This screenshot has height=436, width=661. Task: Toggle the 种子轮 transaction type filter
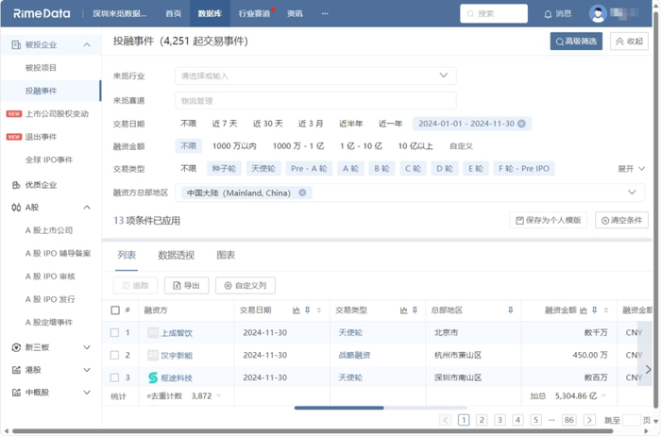point(224,169)
